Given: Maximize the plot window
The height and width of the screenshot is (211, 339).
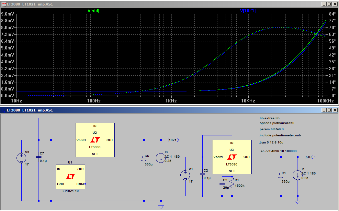Looking at the screenshot, I should 329,4.
